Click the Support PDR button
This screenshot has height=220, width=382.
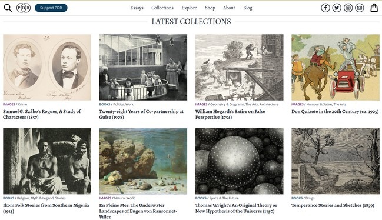(x=51, y=8)
